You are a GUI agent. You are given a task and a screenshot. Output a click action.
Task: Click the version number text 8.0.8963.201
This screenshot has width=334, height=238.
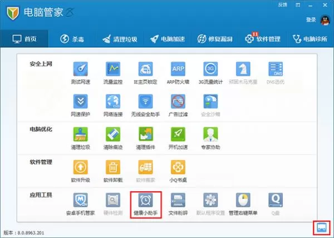coord(31,233)
